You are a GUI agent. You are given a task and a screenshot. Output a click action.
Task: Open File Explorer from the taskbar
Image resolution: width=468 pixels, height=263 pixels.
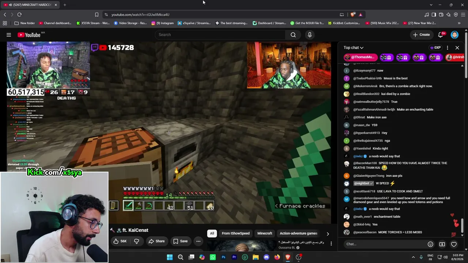(256, 257)
